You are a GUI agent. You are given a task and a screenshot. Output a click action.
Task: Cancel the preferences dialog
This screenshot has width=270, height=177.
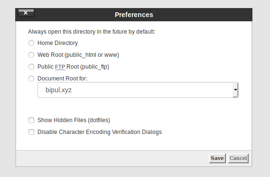point(238,158)
